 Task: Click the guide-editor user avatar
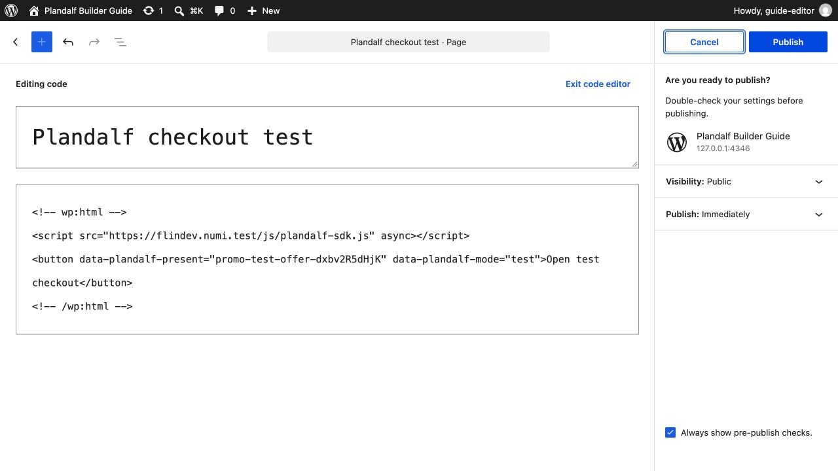(825, 10)
